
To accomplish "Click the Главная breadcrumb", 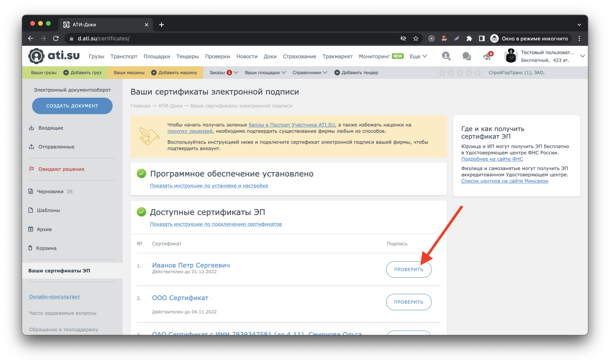I will tap(140, 106).
